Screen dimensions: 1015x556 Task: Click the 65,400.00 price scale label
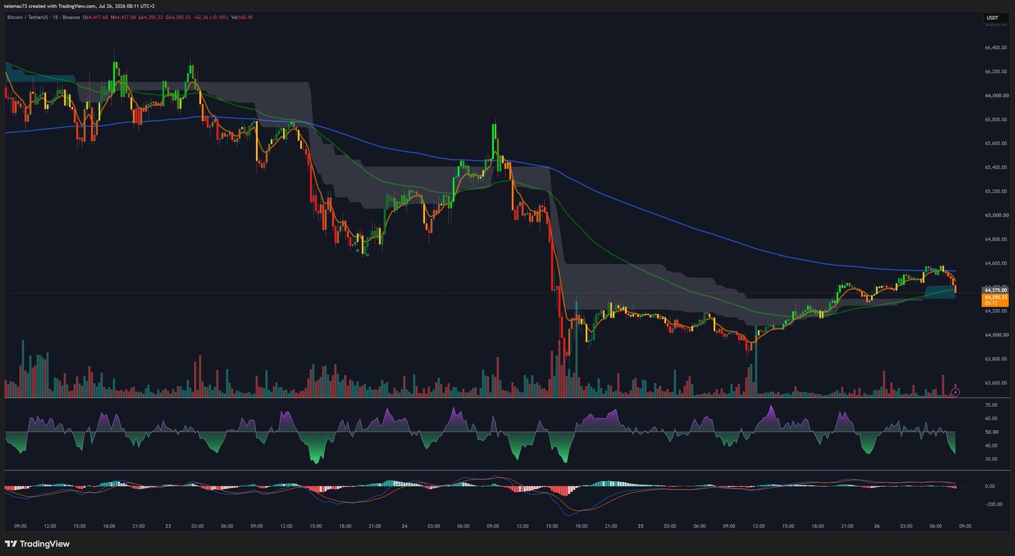[995, 167]
